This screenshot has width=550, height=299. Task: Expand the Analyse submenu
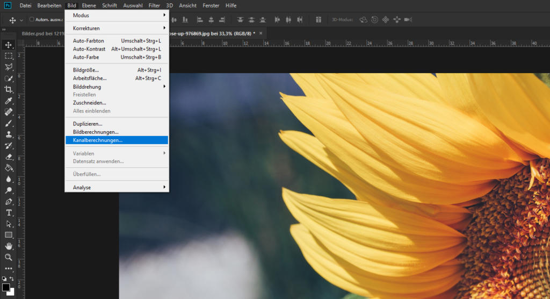coord(117,187)
